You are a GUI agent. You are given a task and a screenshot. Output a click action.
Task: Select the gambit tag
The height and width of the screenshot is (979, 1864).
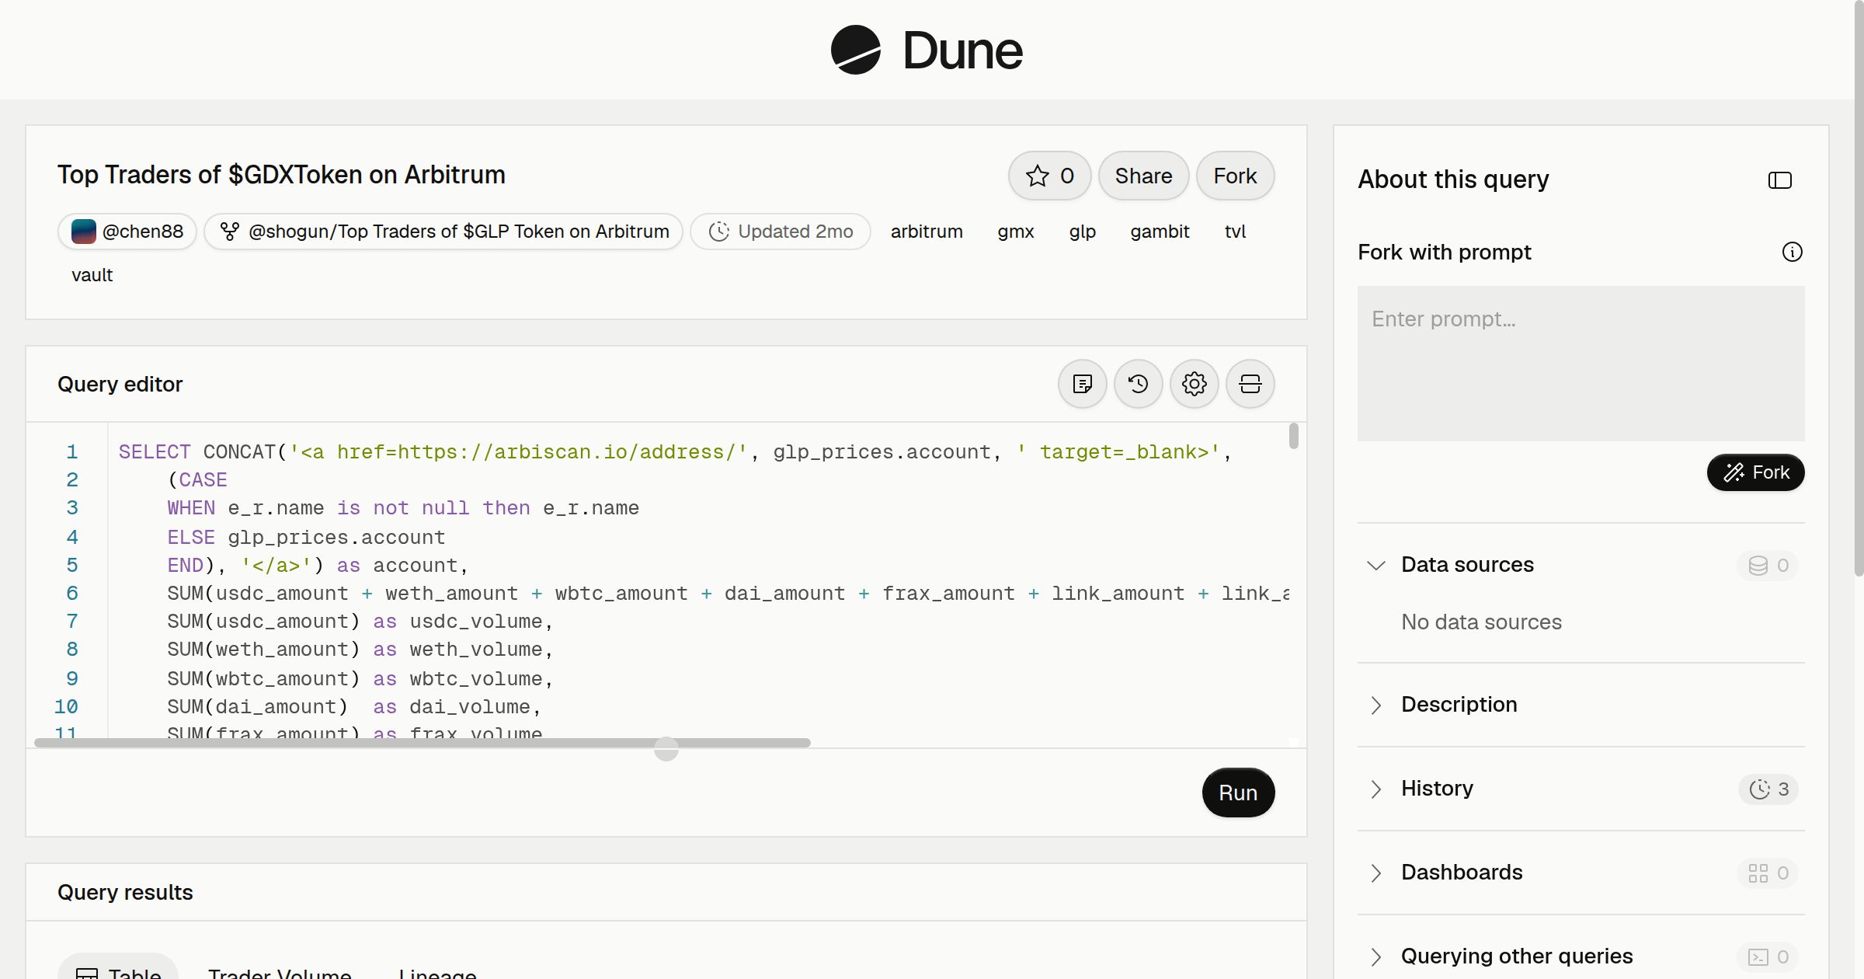pos(1160,232)
